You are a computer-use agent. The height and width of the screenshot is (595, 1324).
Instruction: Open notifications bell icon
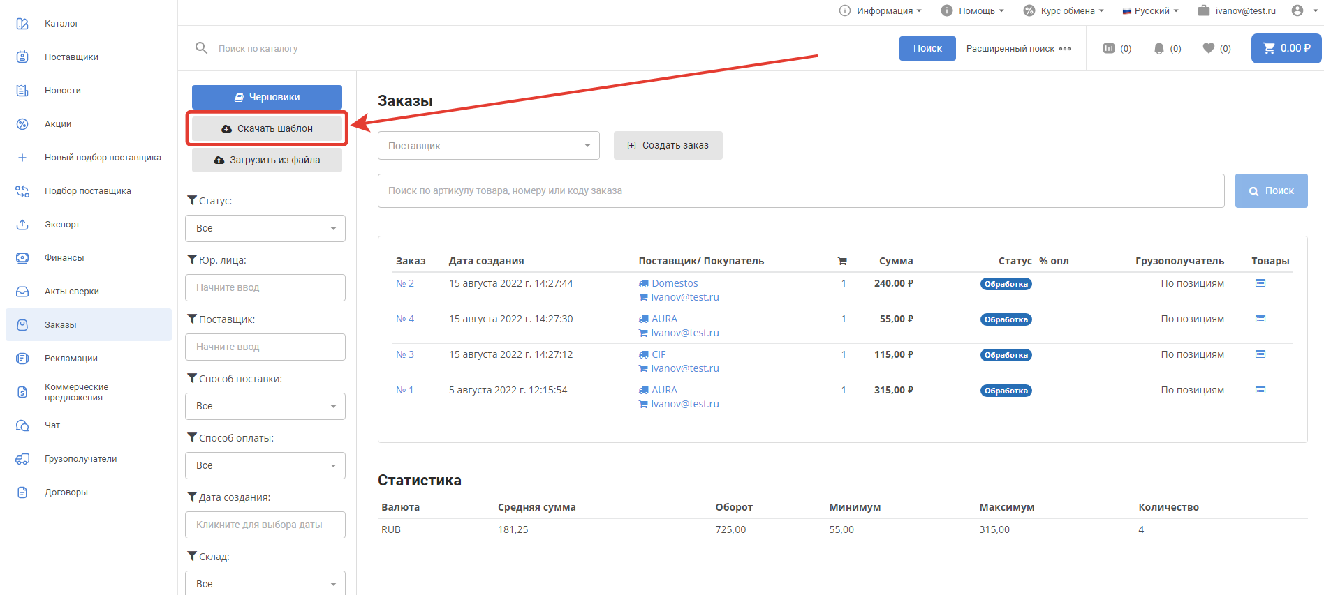point(1159,48)
